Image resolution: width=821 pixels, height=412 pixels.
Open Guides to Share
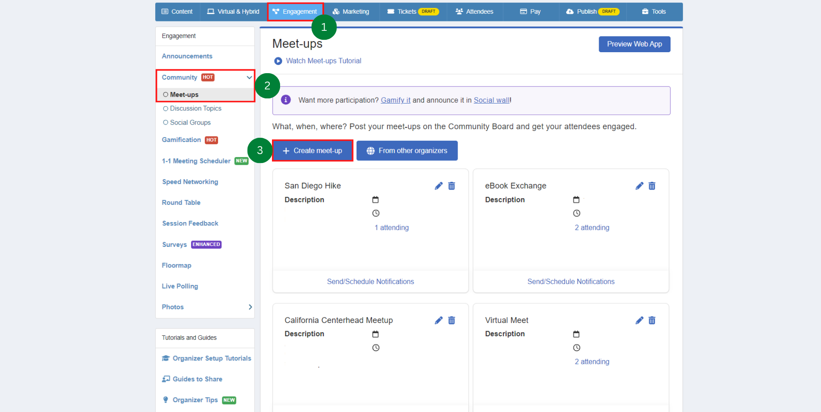tap(192, 379)
